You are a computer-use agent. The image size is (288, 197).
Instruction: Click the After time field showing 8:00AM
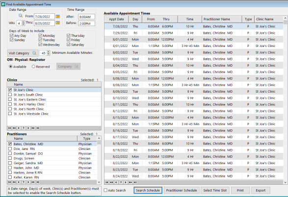click(x=86, y=17)
